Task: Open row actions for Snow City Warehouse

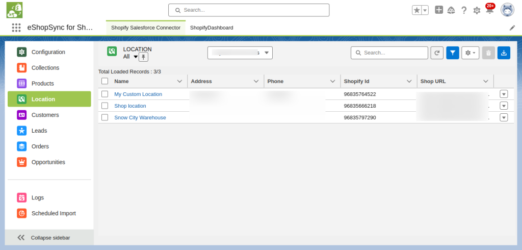Action: [504, 117]
